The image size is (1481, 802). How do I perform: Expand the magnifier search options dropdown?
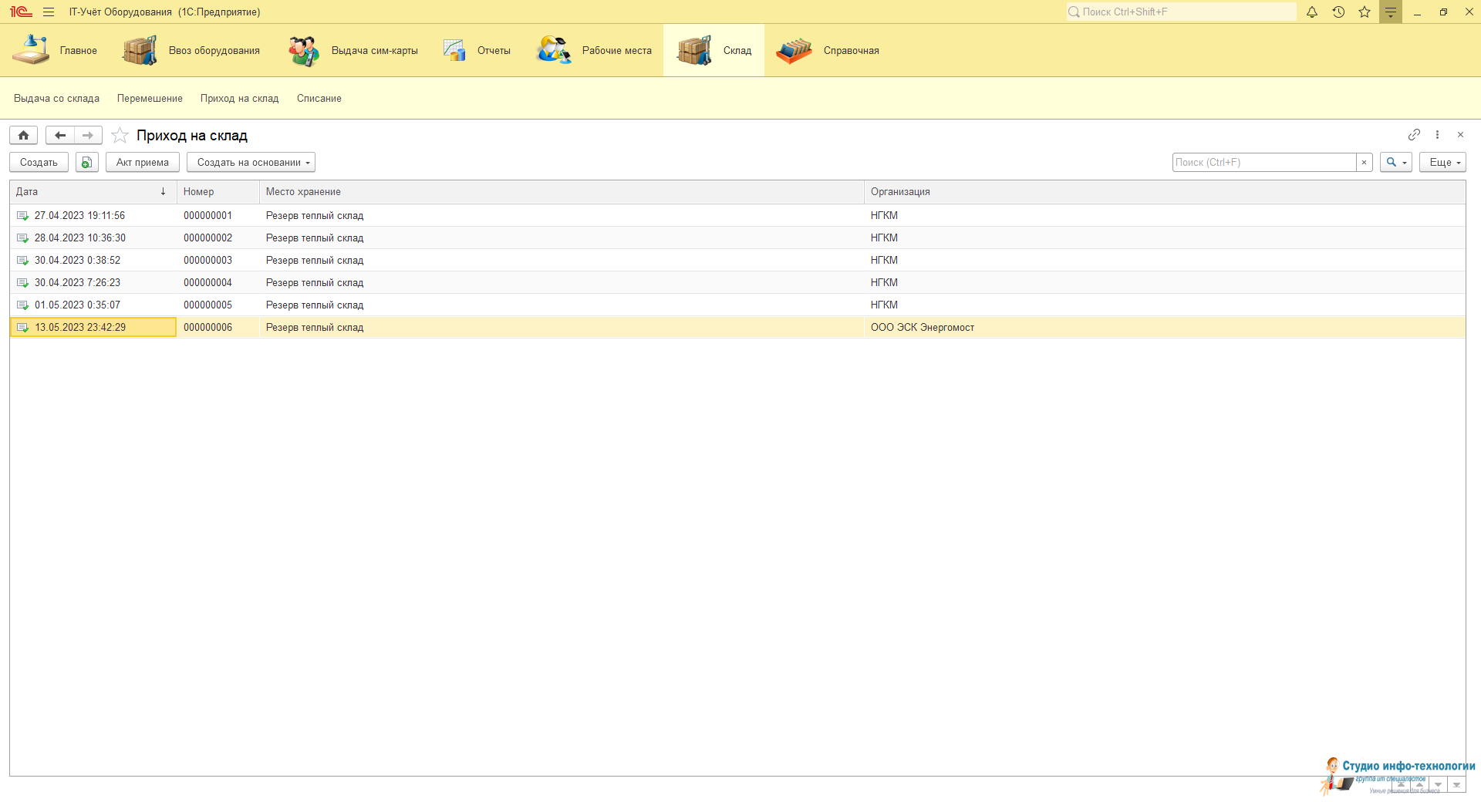tap(1395, 163)
